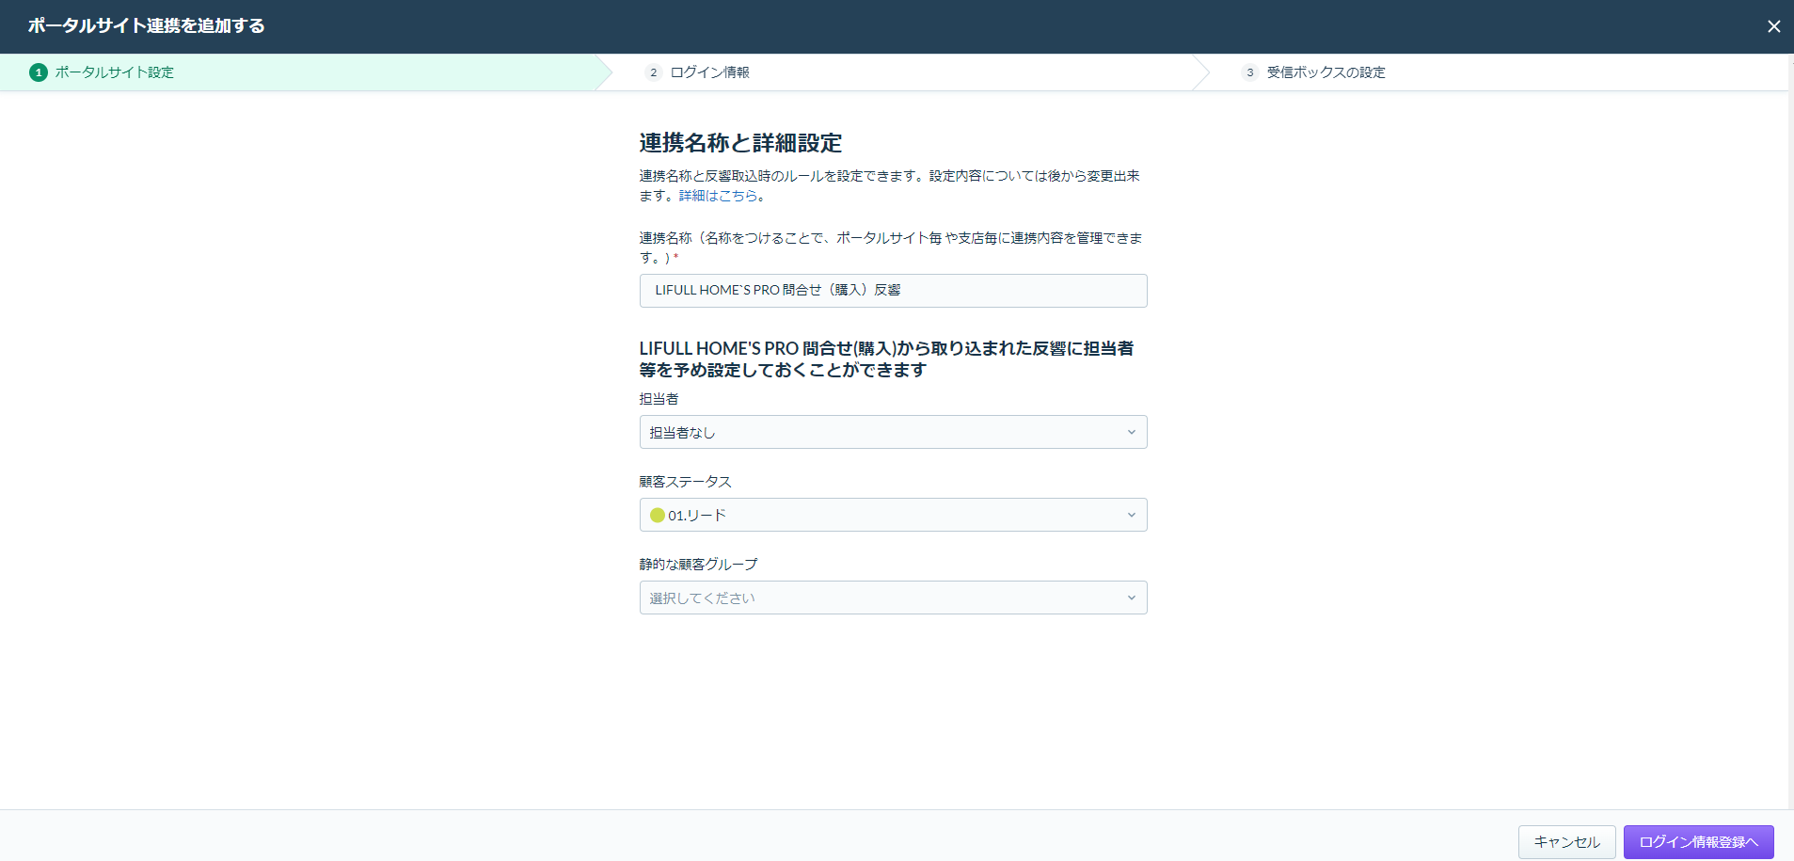Close the portal site integration dialog

[x=1773, y=26]
